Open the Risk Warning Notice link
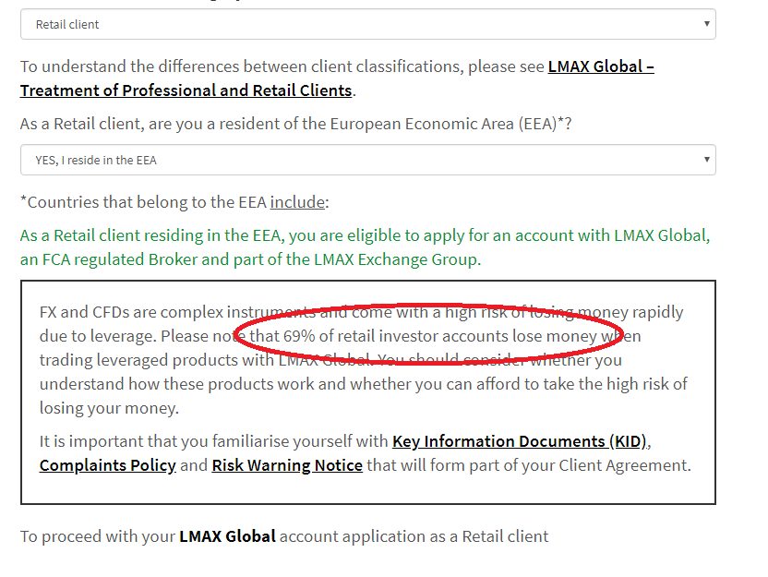 point(287,465)
